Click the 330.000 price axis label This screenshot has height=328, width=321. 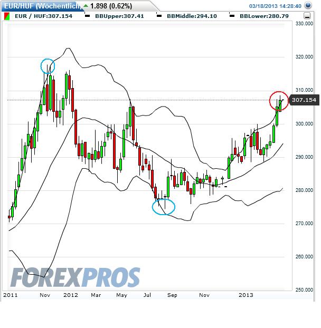pyautogui.click(x=304, y=24)
